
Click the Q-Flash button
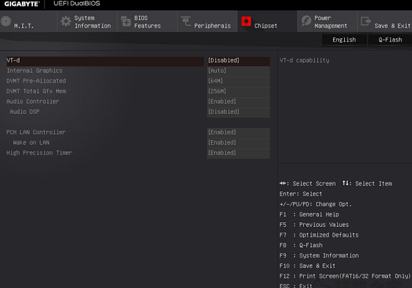coord(390,40)
